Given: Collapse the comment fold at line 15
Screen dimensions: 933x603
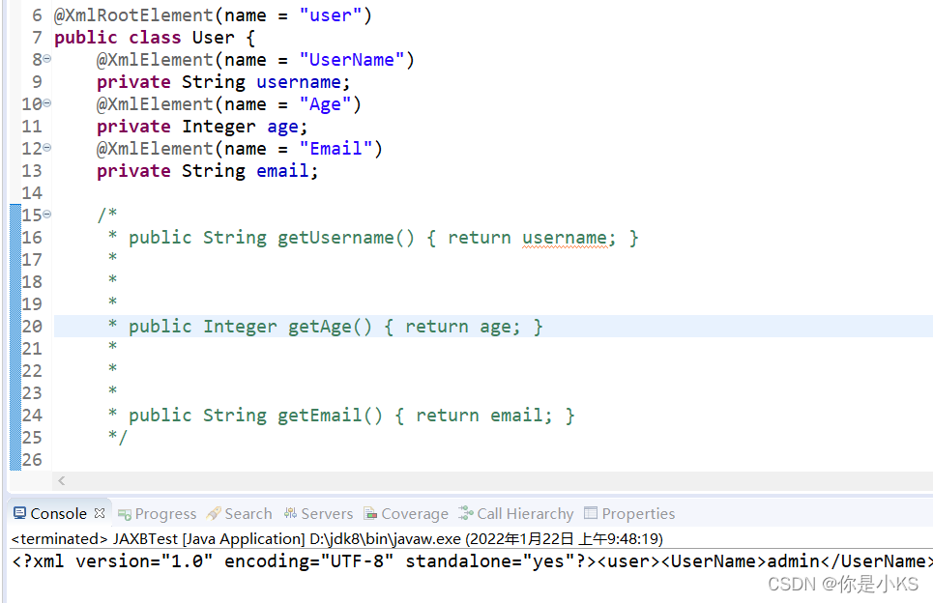Looking at the screenshot, I should (47, 215).
